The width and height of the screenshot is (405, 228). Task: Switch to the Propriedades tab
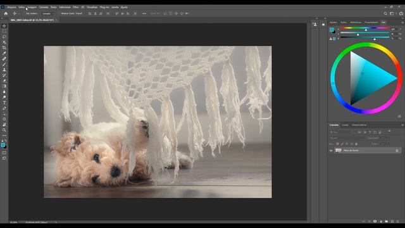tap(371, 23)
